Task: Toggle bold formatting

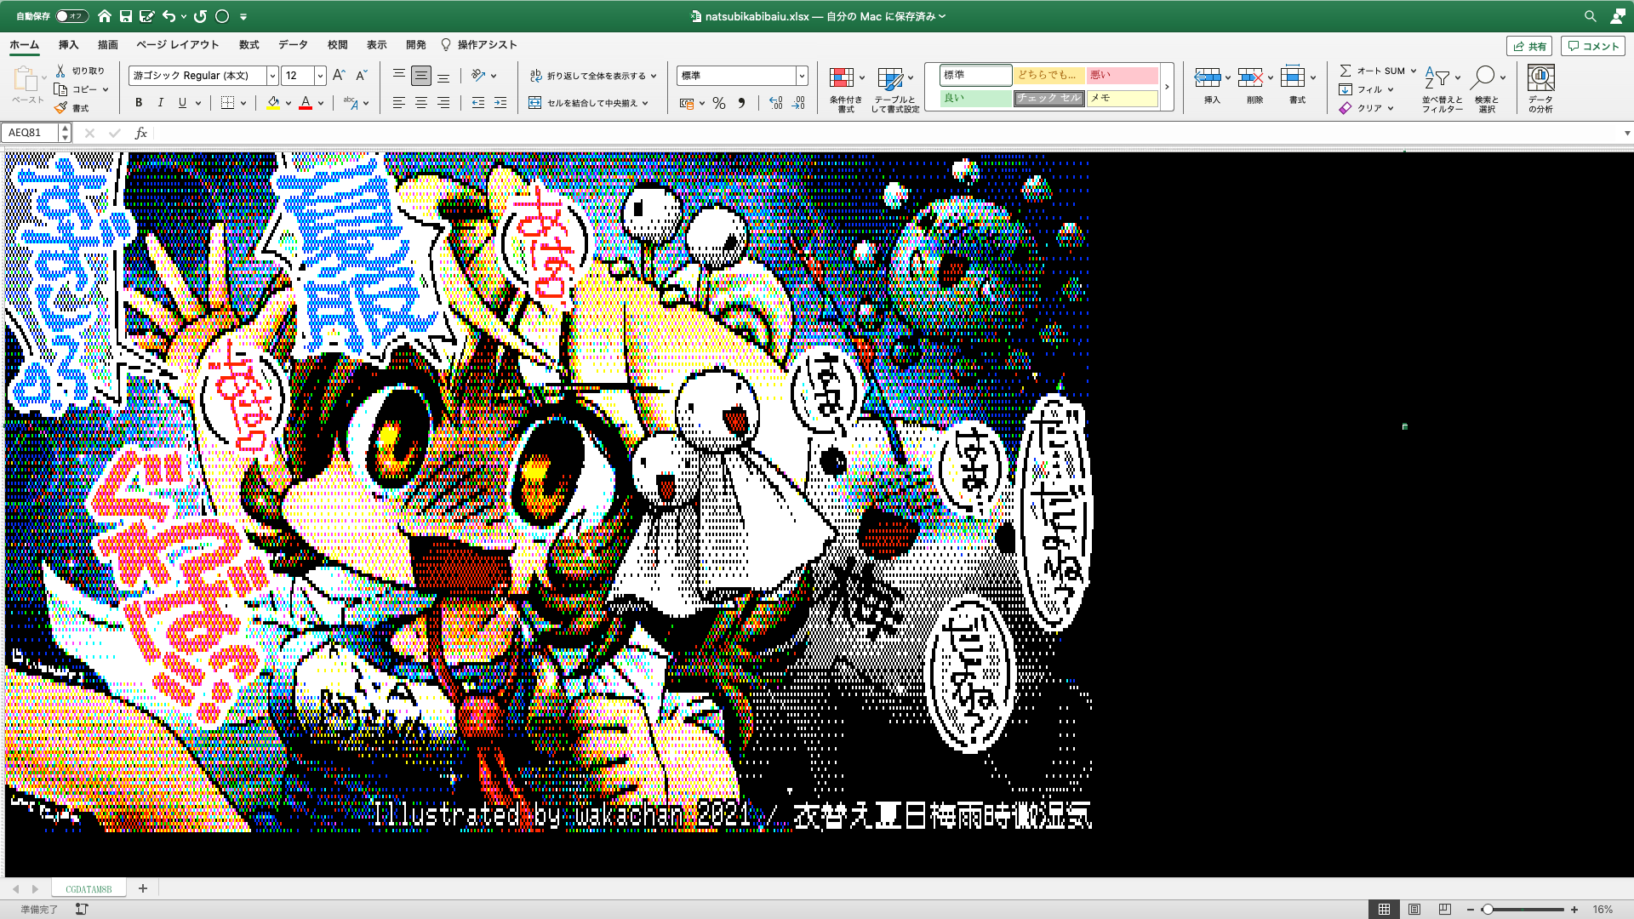Action: 139,103
